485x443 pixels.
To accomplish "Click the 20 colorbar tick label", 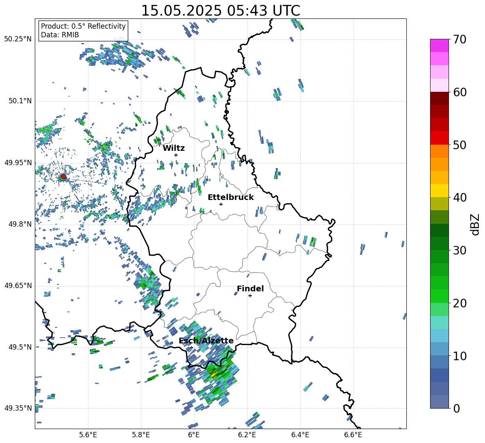I will [x=460, y=303].
